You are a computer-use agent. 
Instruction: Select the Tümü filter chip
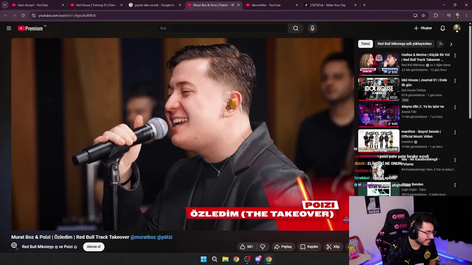click(x=365, y=44)
